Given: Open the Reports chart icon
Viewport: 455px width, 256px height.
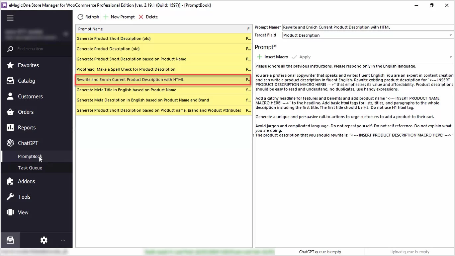Looking at the screenshot, I should point(10,128).
